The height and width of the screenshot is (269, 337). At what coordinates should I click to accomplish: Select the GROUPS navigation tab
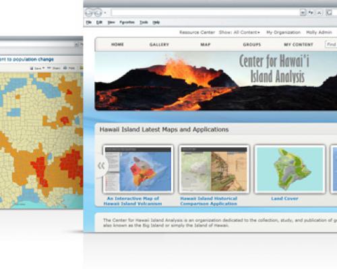252,44
